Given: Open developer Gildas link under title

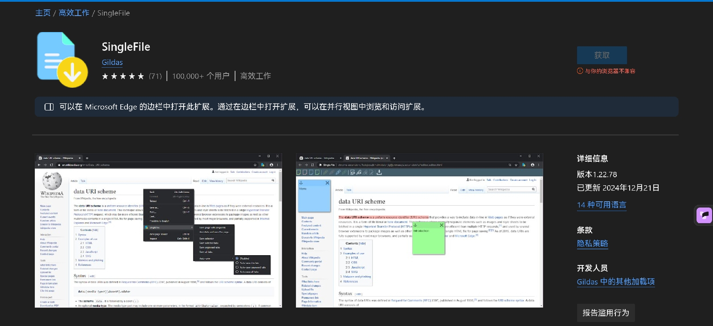Looking at the screenshot, I should pos(112,62).
